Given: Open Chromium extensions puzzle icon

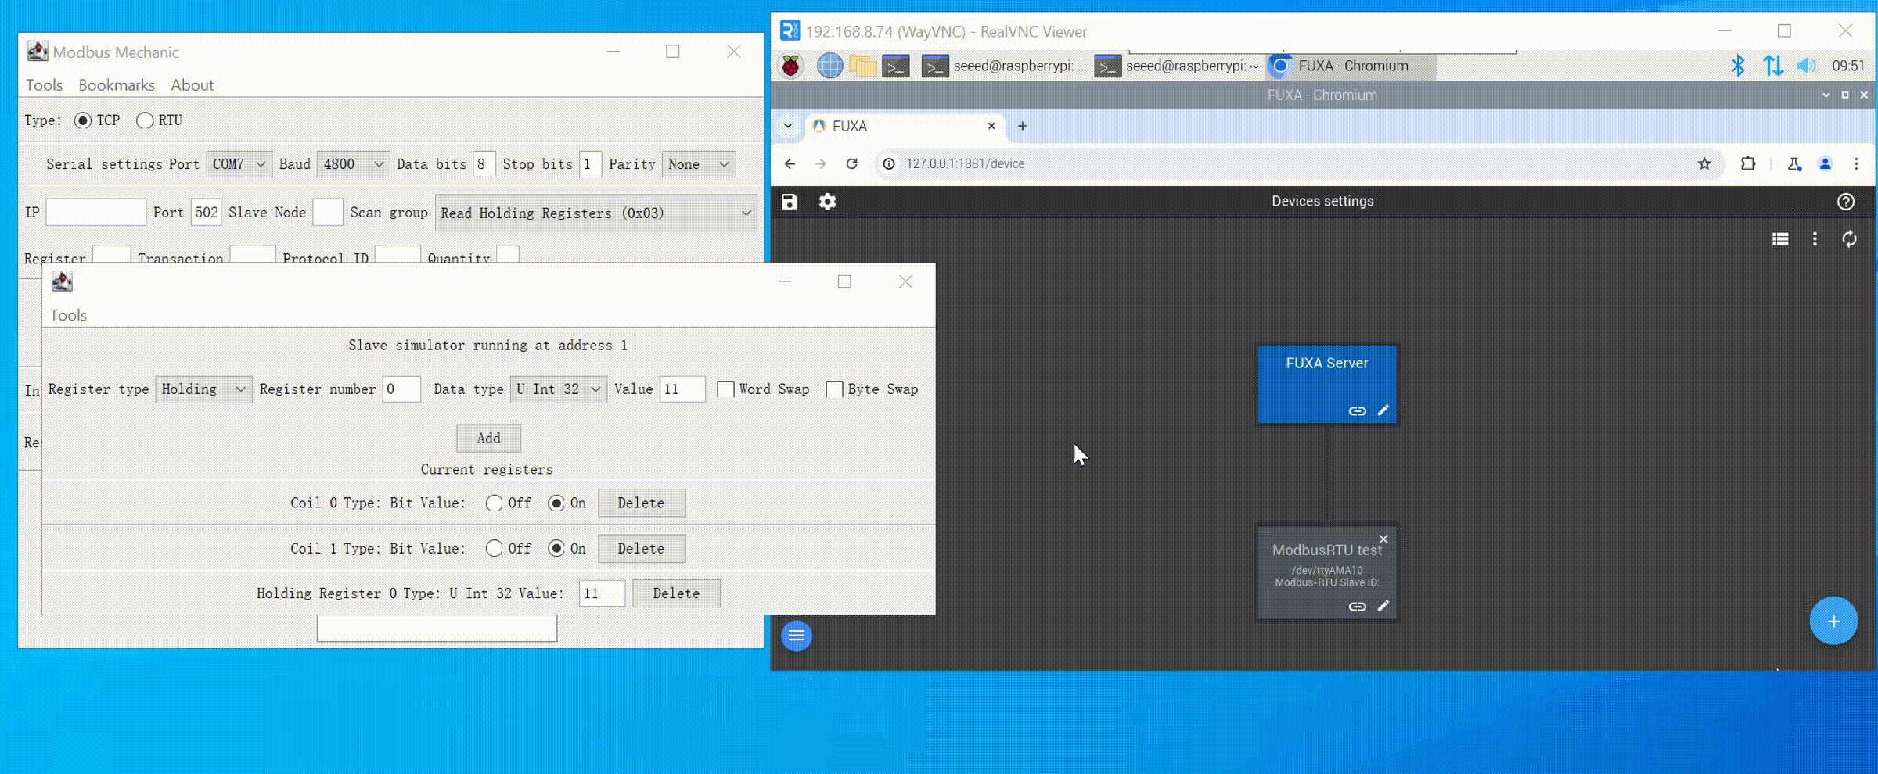Looking at the screenshot, I should click(x=1748, y=163).
